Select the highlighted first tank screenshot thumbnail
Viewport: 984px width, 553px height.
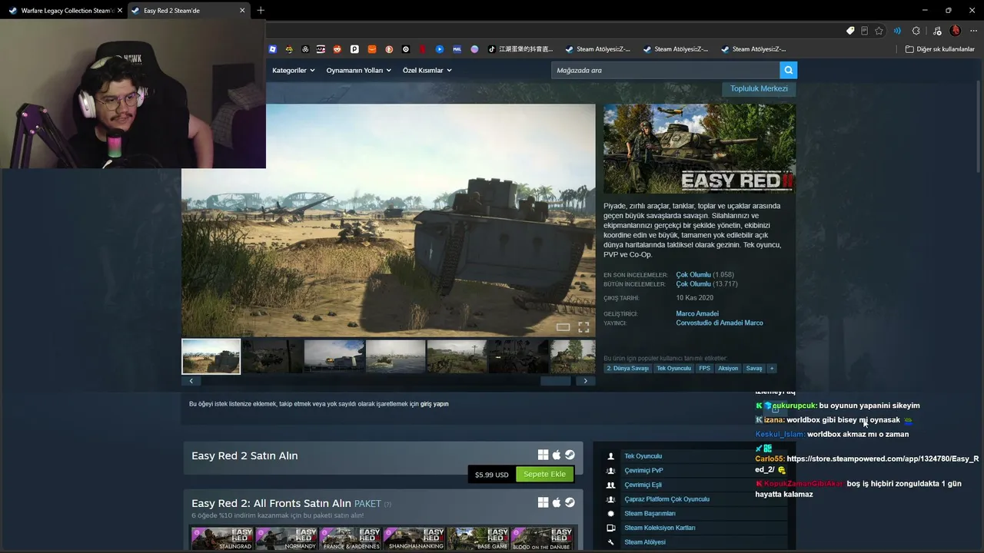click(x=211, y=356)
